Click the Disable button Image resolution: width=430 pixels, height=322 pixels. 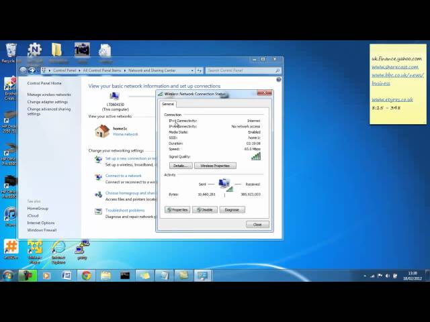click(205, 210)
